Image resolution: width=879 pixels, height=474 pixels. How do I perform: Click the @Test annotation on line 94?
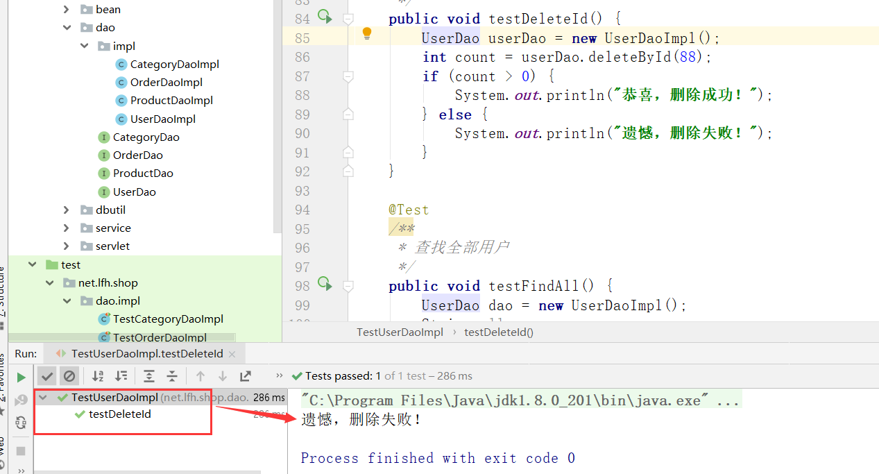point(409,210)
